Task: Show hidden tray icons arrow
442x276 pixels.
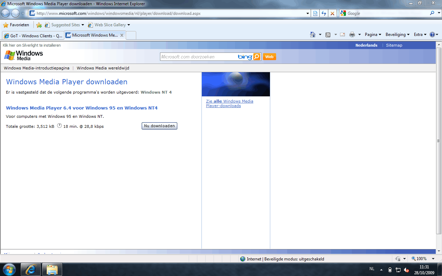Action: coord(382,269)
